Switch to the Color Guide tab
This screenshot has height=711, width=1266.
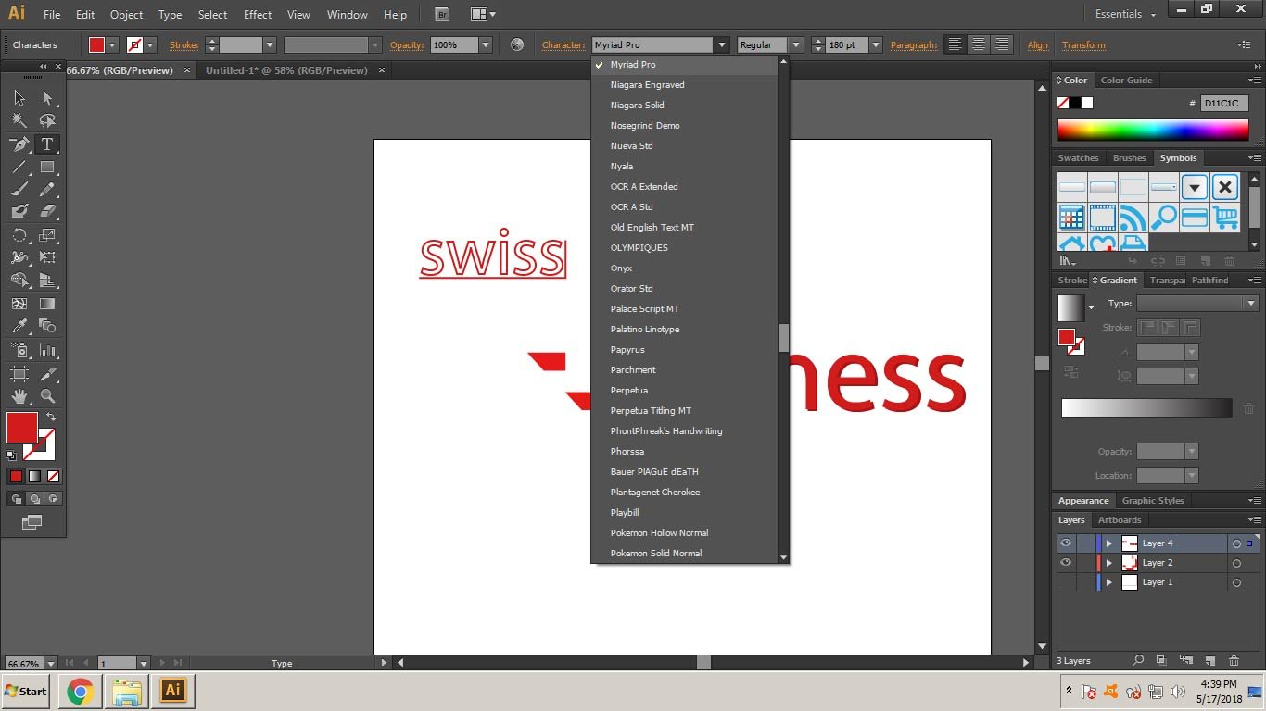pos(1126,81)
